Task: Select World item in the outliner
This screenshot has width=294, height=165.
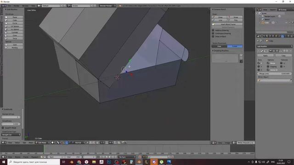Action: 267,19
